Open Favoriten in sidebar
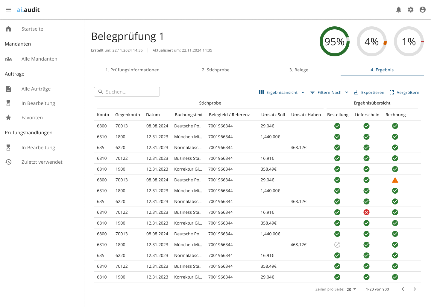This screenshot has height=307, width=431. [32, 118]
